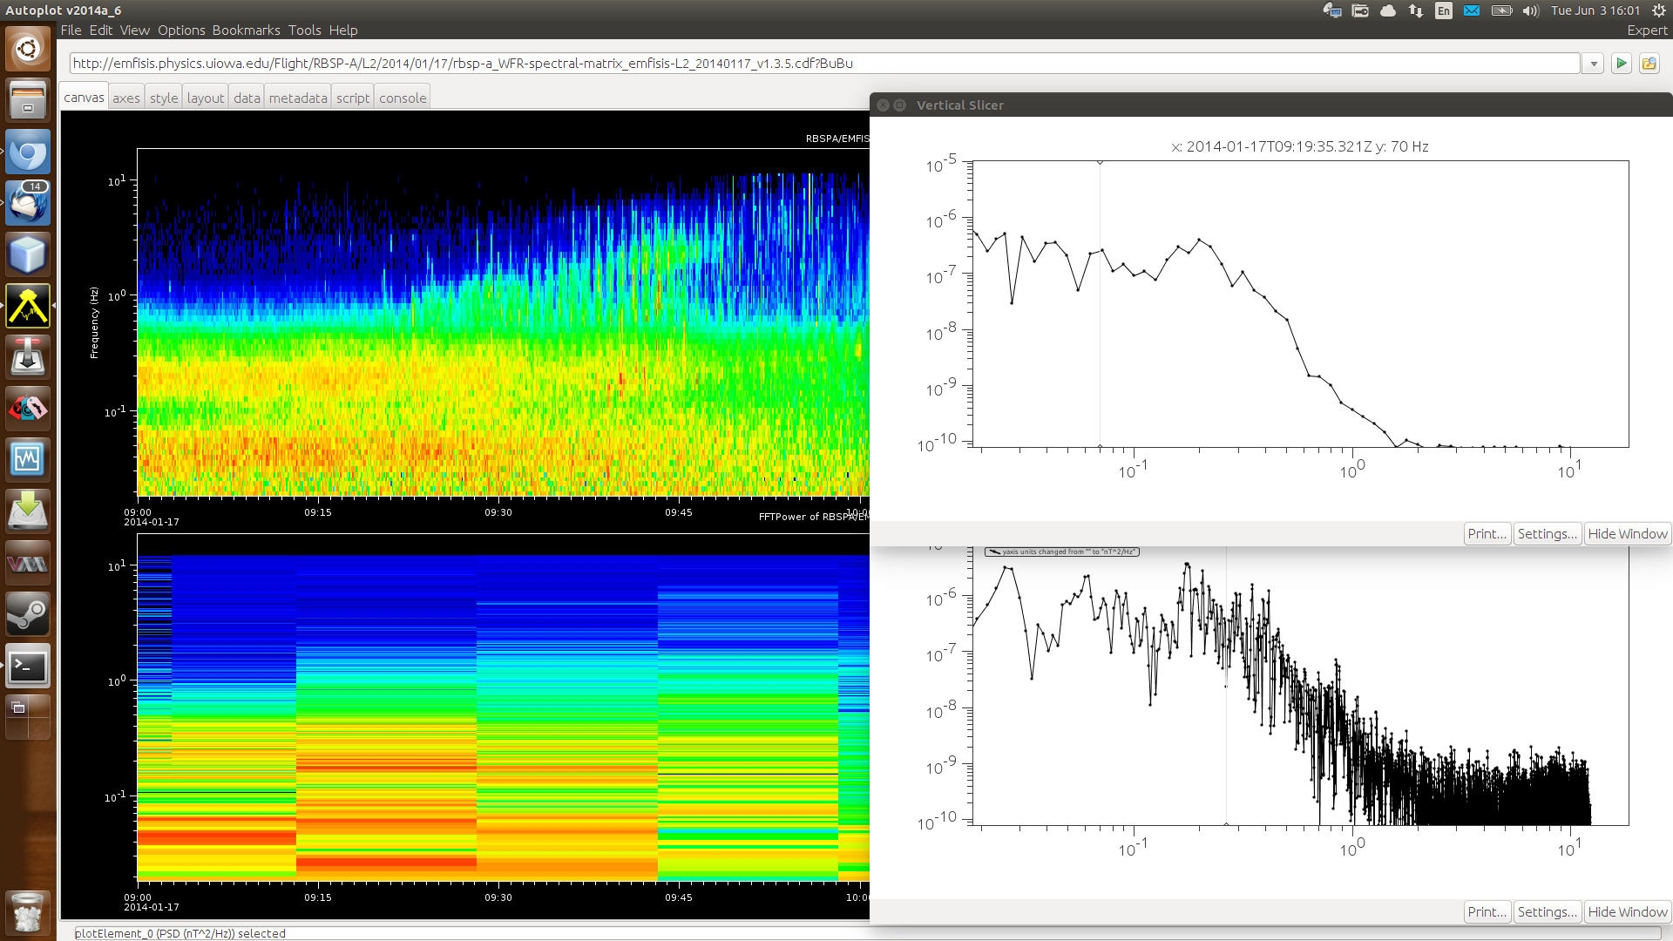Screen dimensions: 1673x941
Task: Click Hide Window in lower slicer panel
Action: point(1627,912)
